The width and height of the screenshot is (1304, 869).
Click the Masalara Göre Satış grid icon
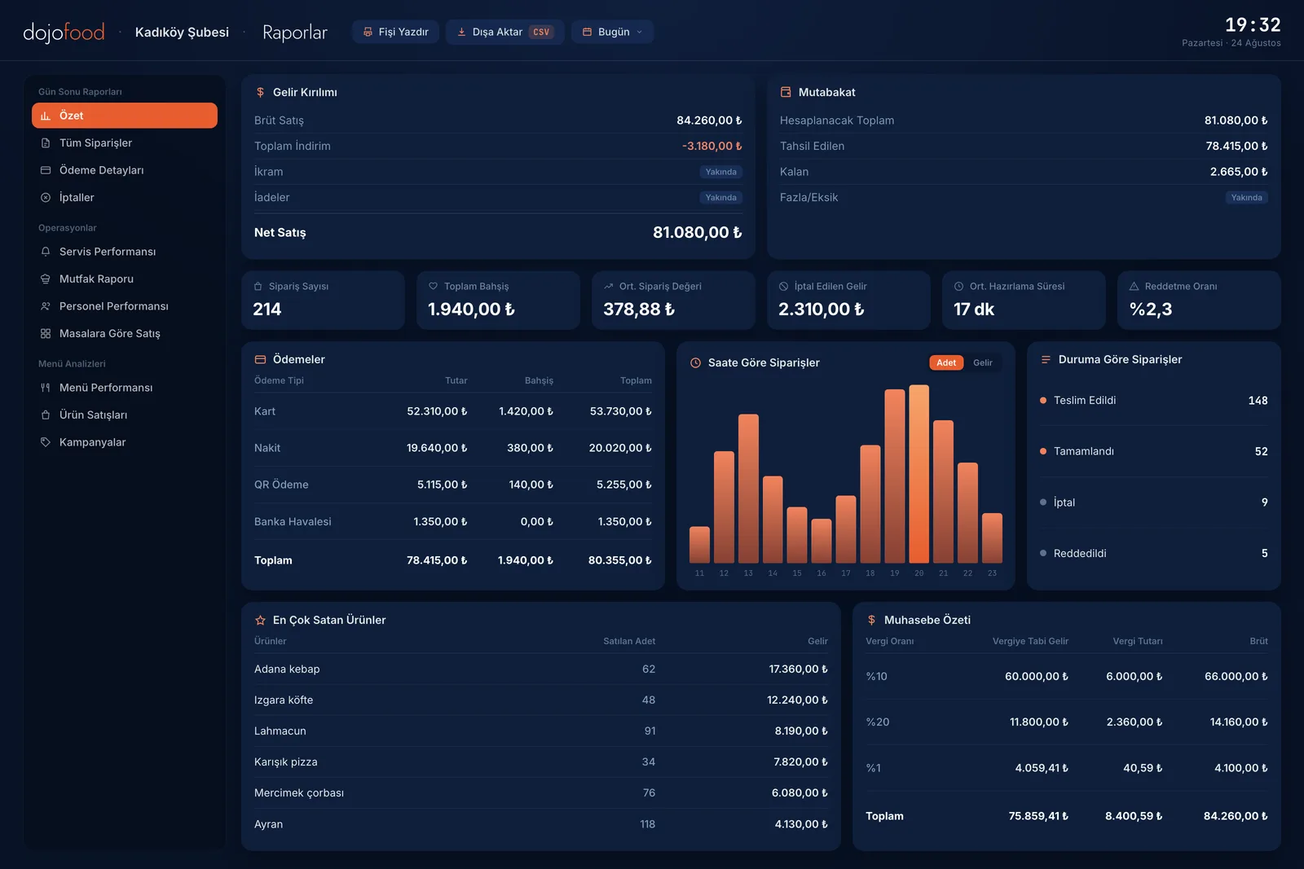point(46,333)
